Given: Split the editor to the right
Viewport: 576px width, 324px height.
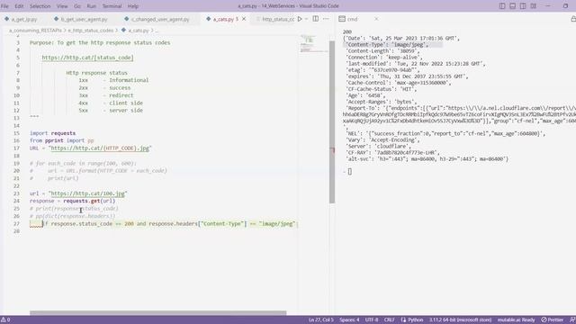Looking at the screenshot, I should click(316, 19).
